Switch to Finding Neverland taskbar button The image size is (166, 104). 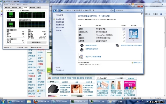pos(60,102)
